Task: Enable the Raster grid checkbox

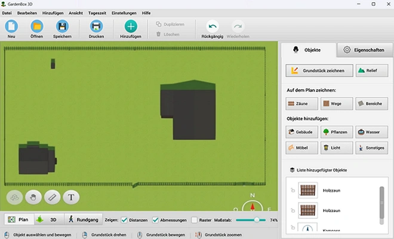Action: click(195, 220)
